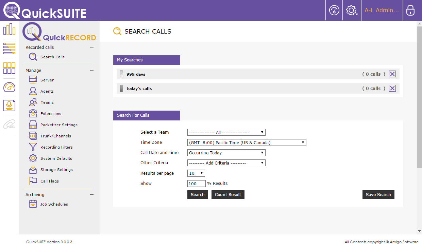Screen dimensions: 422x248
Task: Expand the Time Zone dropdown
Action: pyautogui.click(x=247, y=142)
